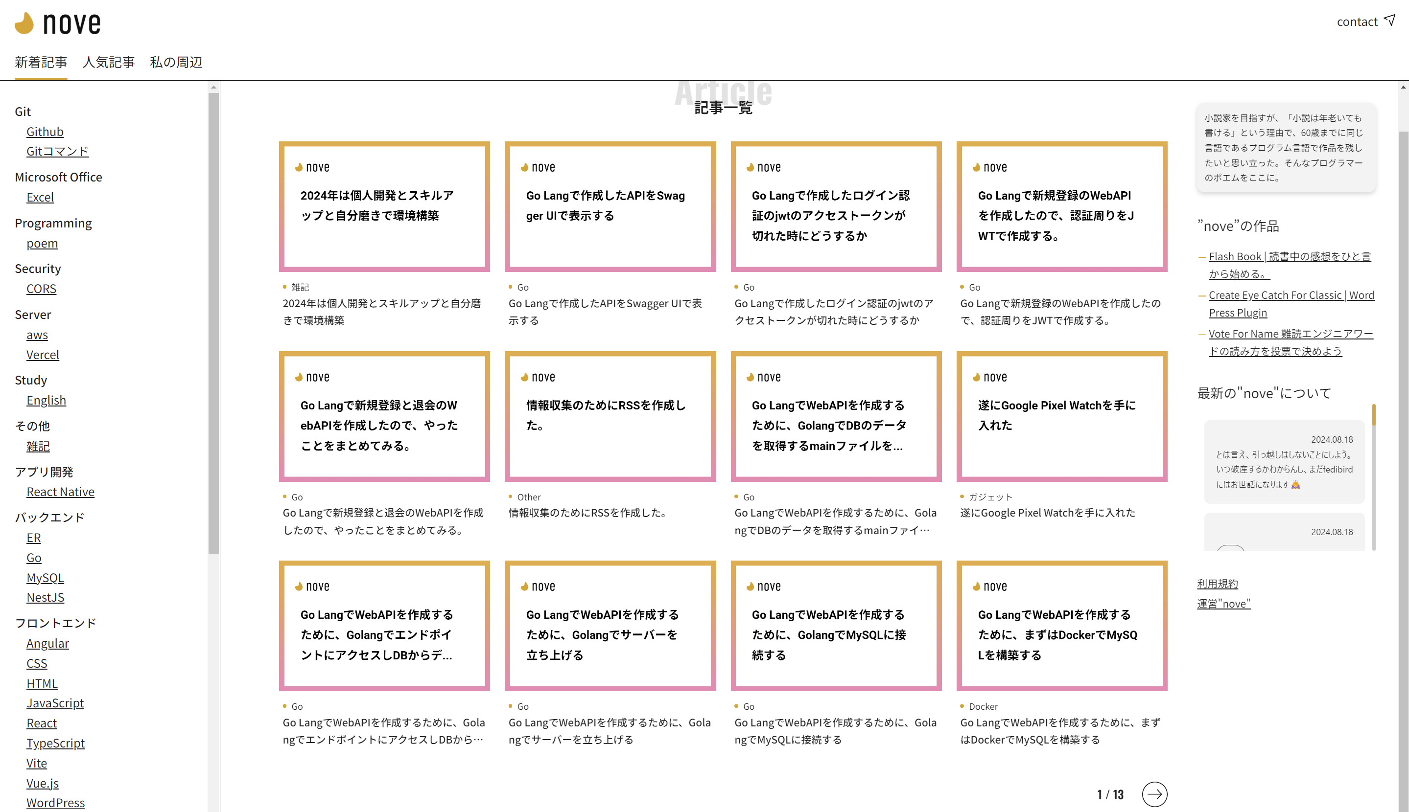Switch to the 新着記事 tab
This screenshot has height=812, width=1409.
tap(41, 62)
